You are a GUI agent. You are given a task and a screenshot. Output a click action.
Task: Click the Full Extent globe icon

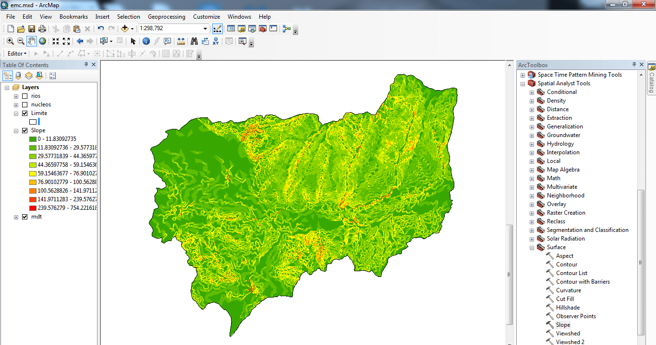pyautogui.click(x=43, y=41)
